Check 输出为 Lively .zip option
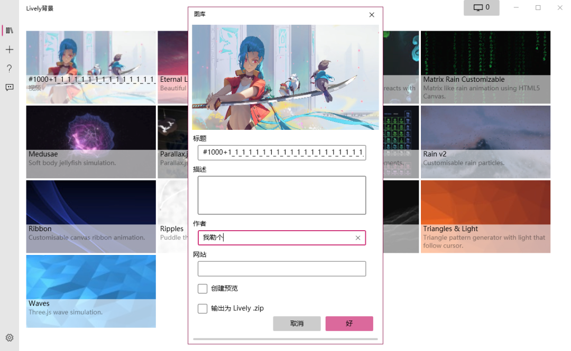This screenshot has height=351, width=571. (x=202, y=308)
